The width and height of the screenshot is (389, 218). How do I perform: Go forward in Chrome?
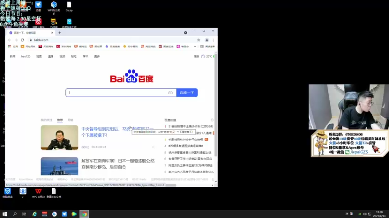(x=16, y=40)
